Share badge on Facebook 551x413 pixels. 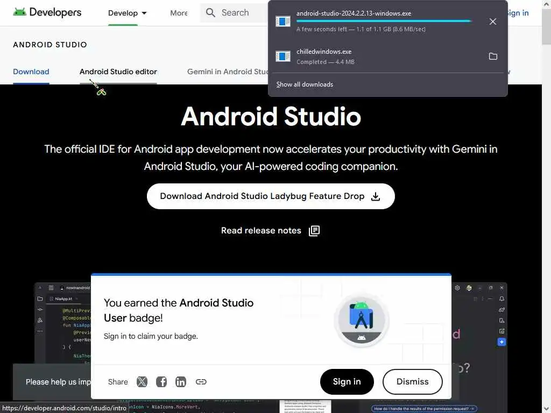click(x=161, y=382)
